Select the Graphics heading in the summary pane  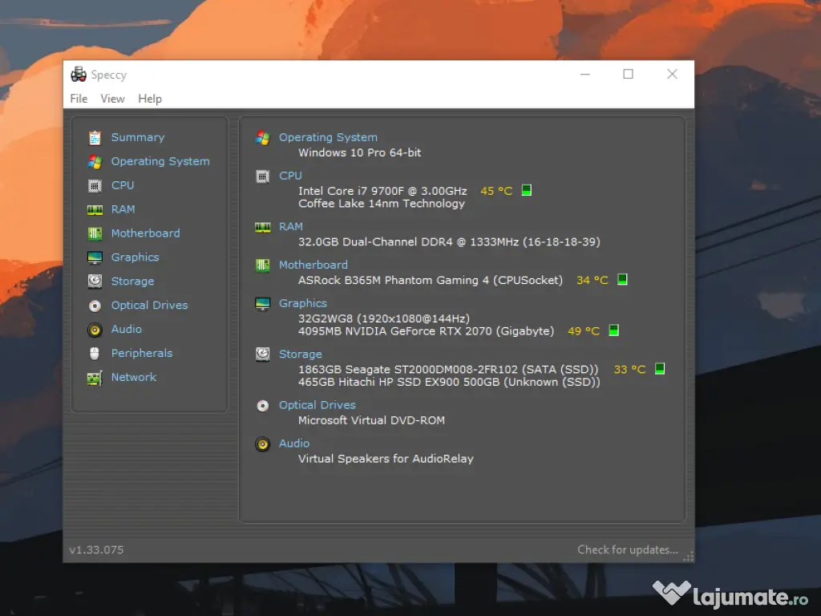tap(302, 302)
